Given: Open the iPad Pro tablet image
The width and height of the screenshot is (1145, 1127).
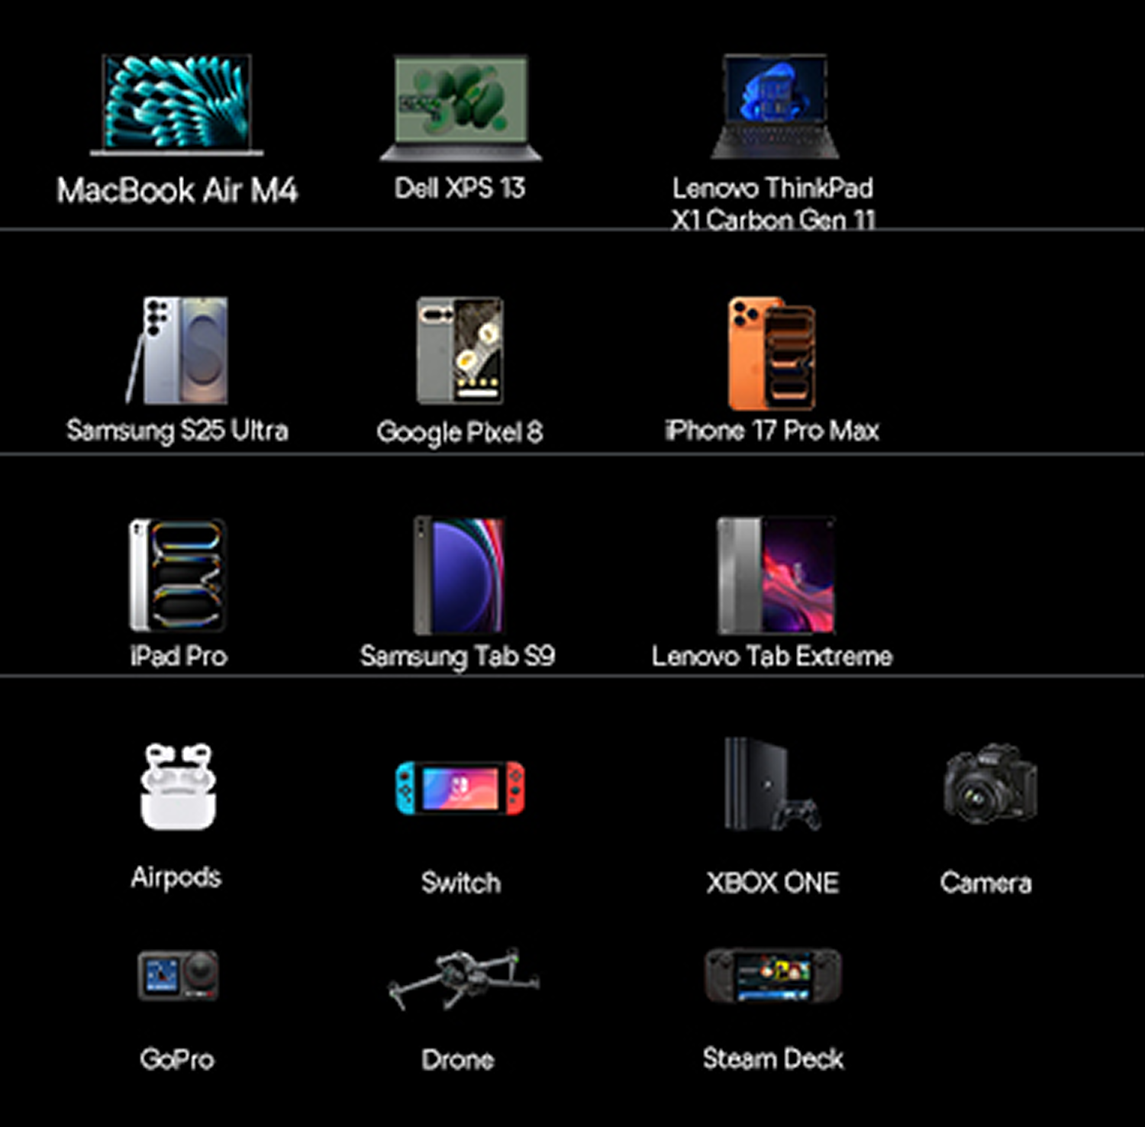Looking at the screenshot, I should click(177, 575).
